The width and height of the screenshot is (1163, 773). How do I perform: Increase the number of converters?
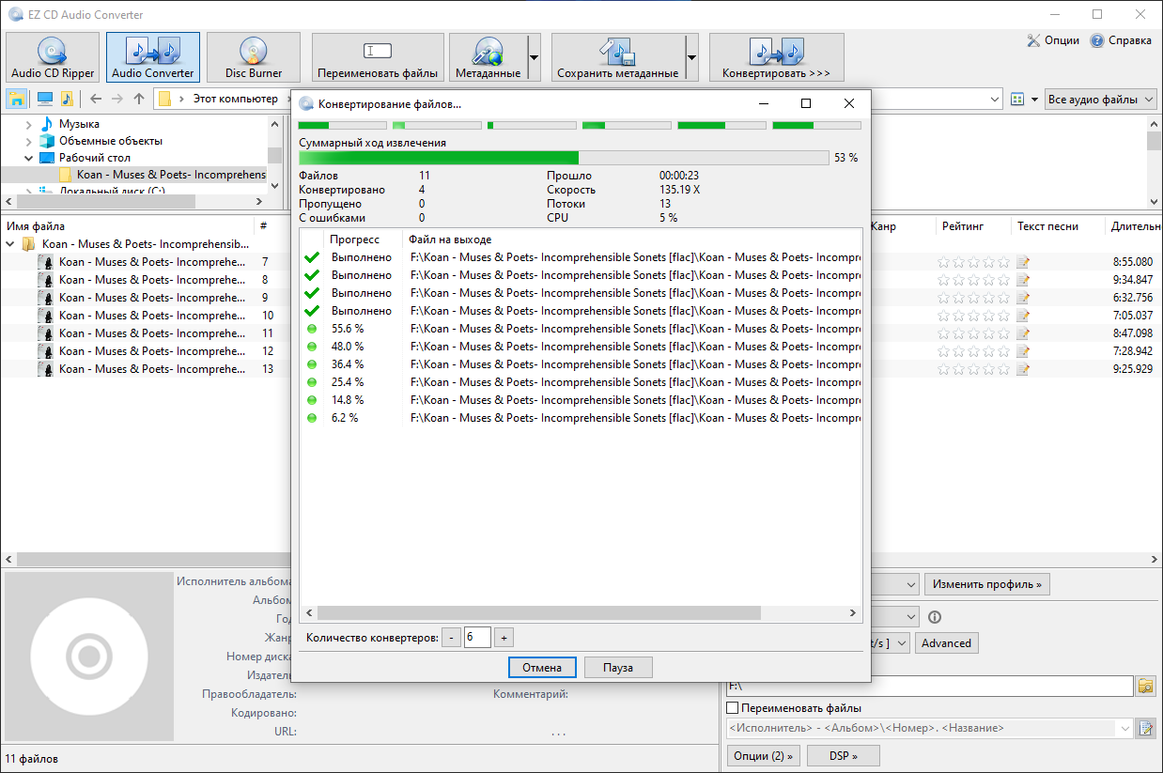click(504, 638)
